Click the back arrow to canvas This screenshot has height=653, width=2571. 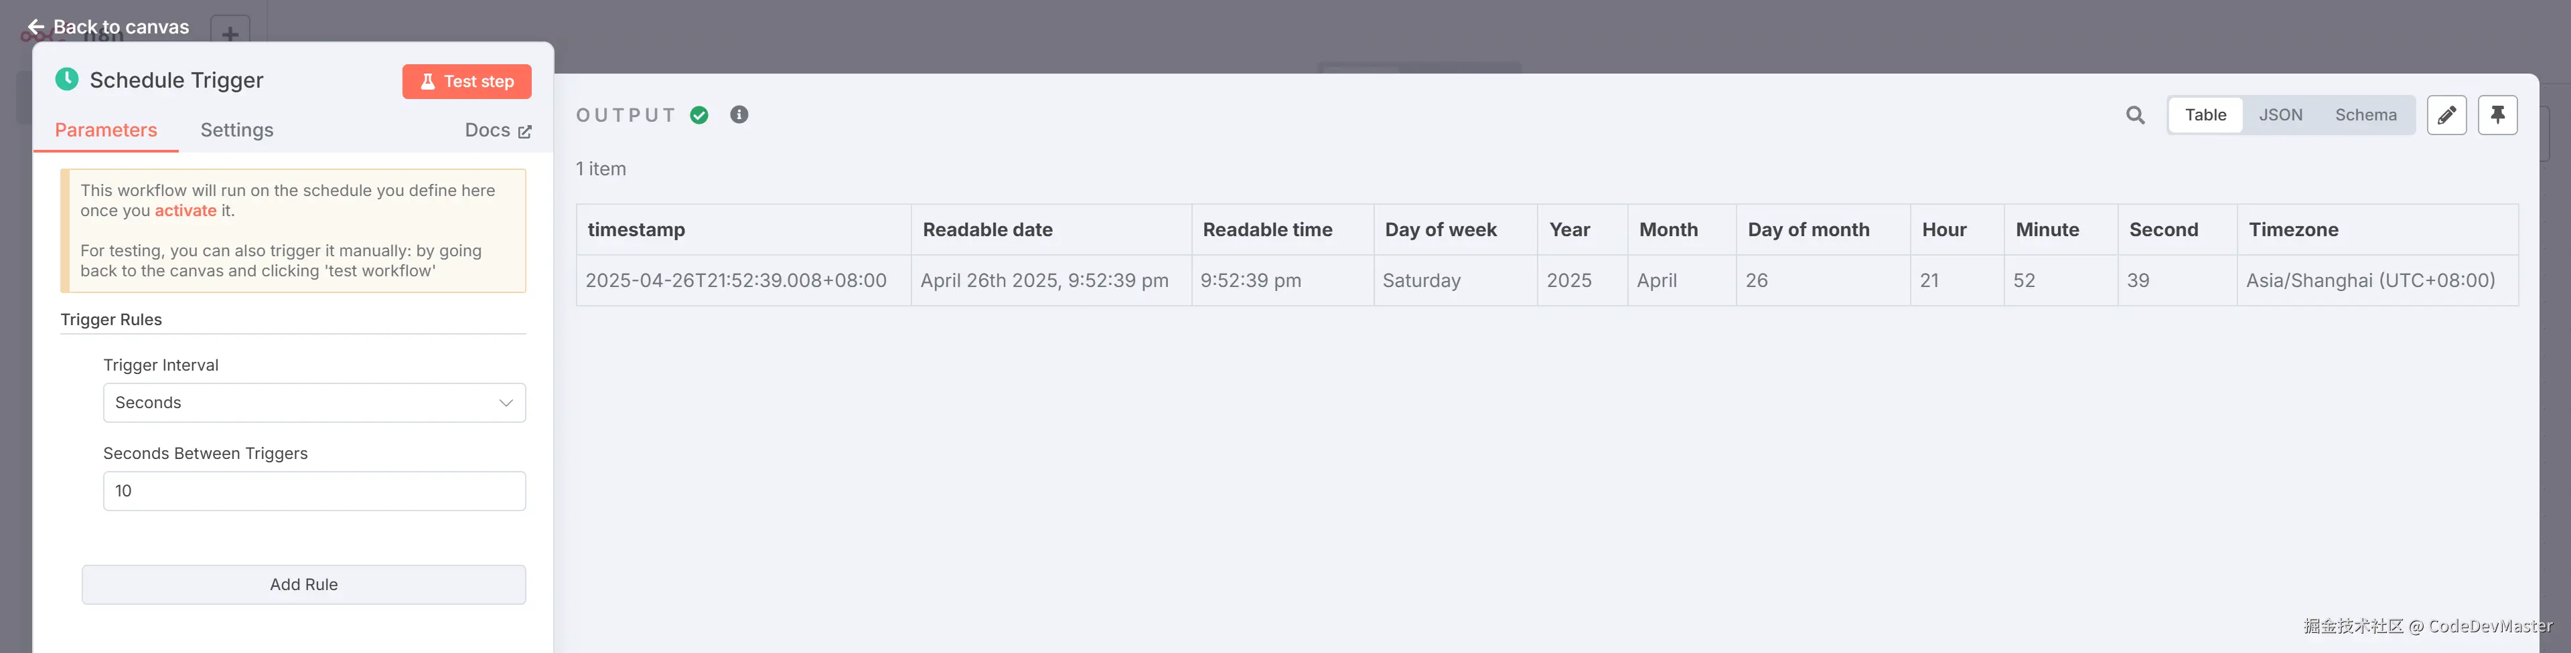(x=36, y=27)
